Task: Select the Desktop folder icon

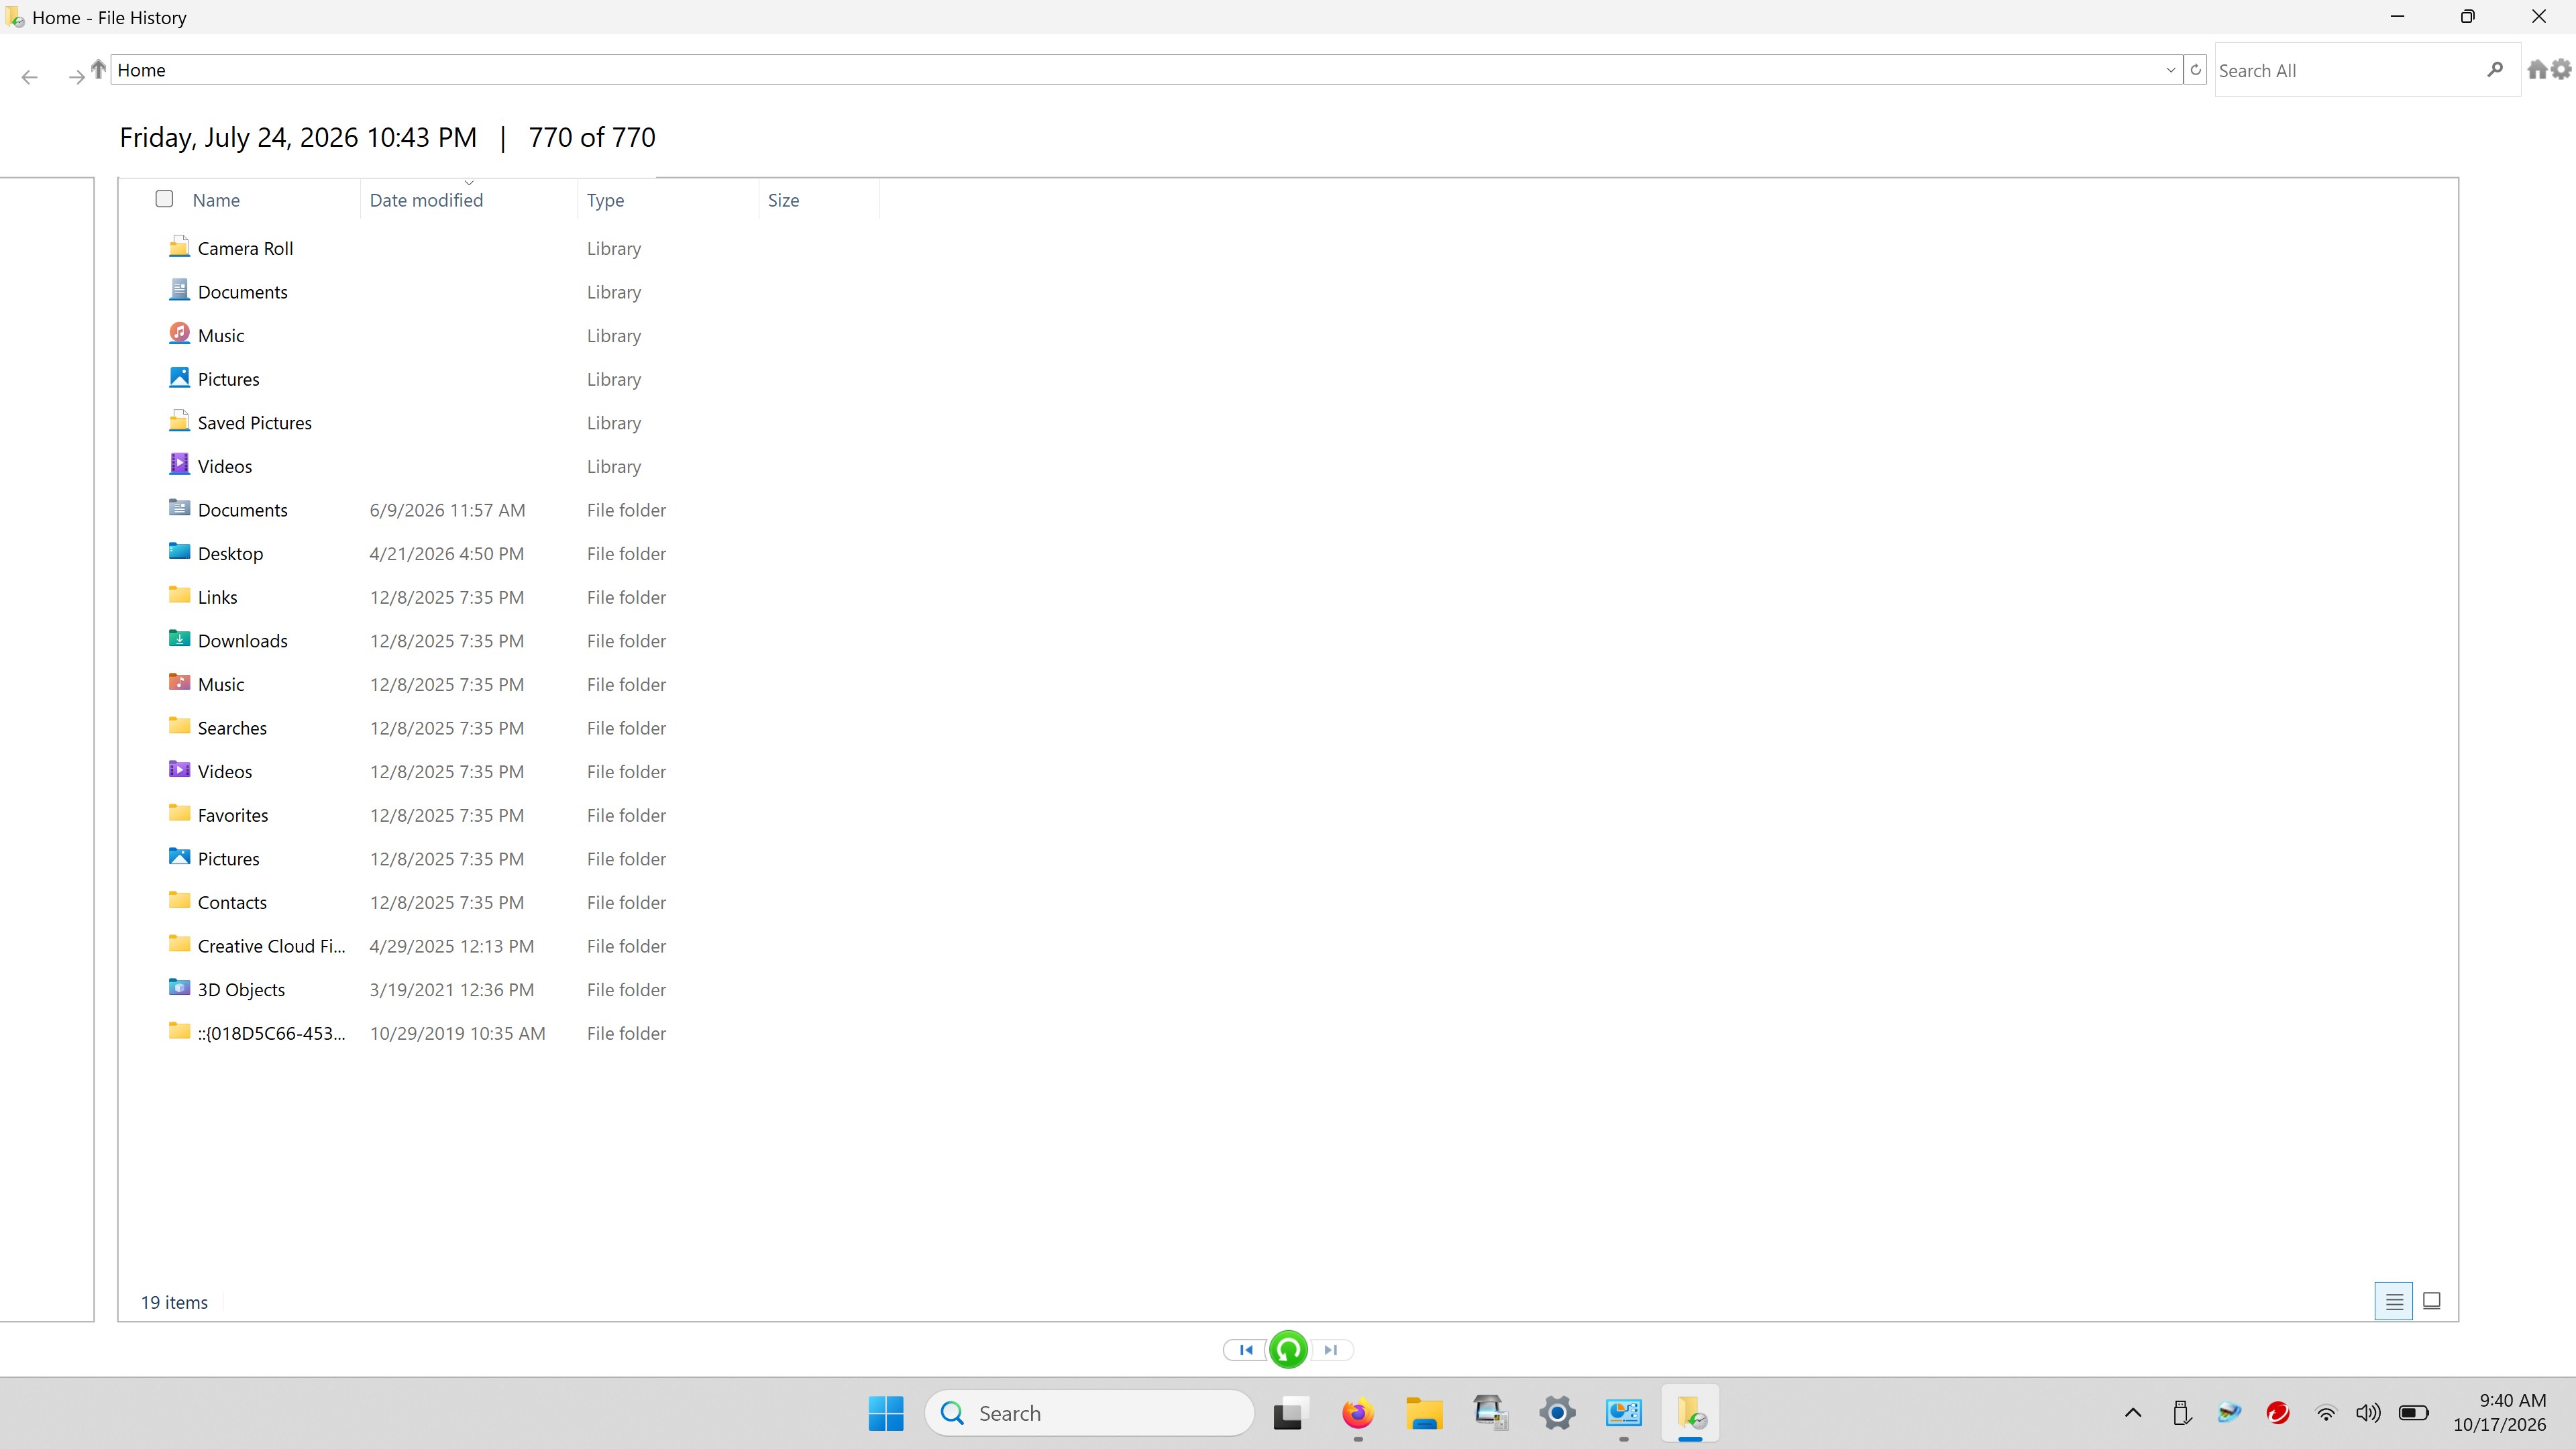Action: click(x=179, y=552)
